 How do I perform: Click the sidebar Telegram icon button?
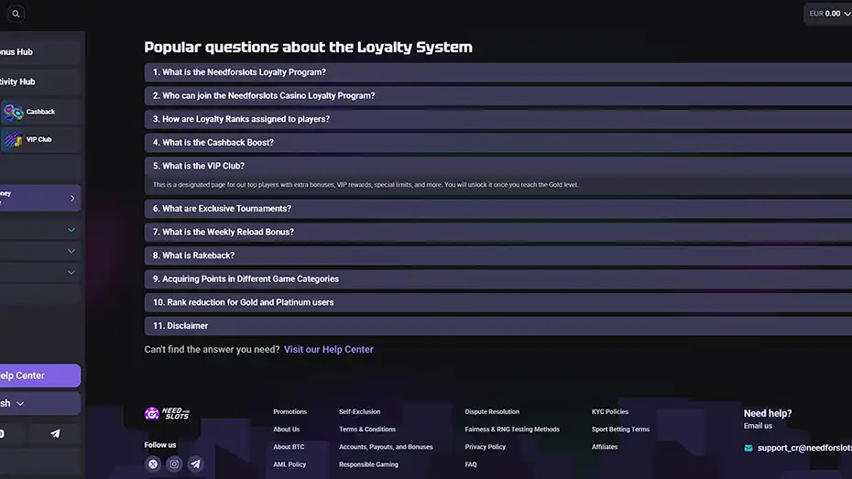[x=55, y=434]
